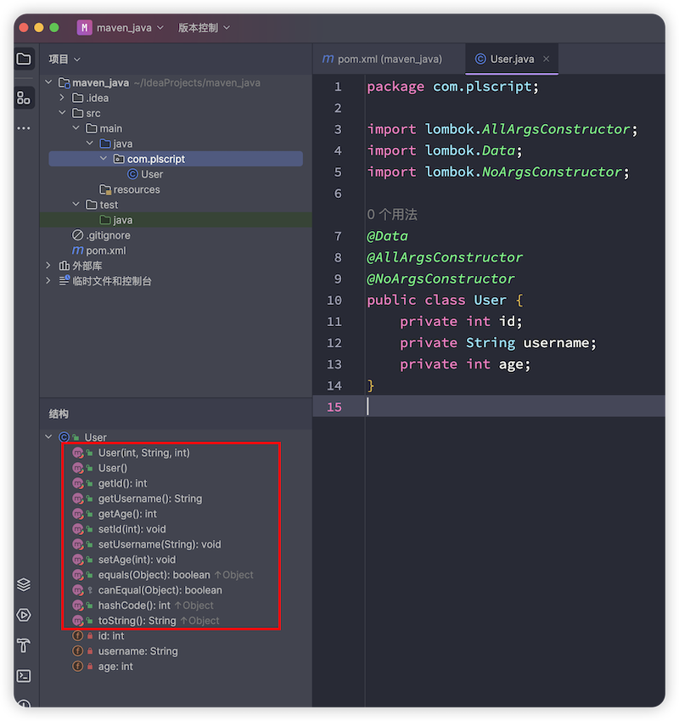The image size is (679, 721).
Task: Expand the .idea folder
Action: pos(62,98)
